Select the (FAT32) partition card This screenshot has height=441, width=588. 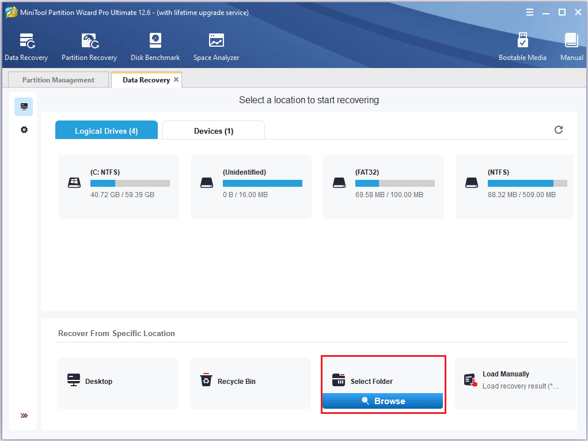(383, 186)
